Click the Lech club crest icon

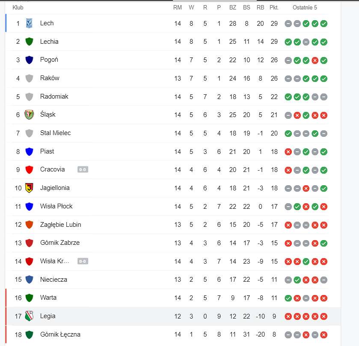point(29,23)
